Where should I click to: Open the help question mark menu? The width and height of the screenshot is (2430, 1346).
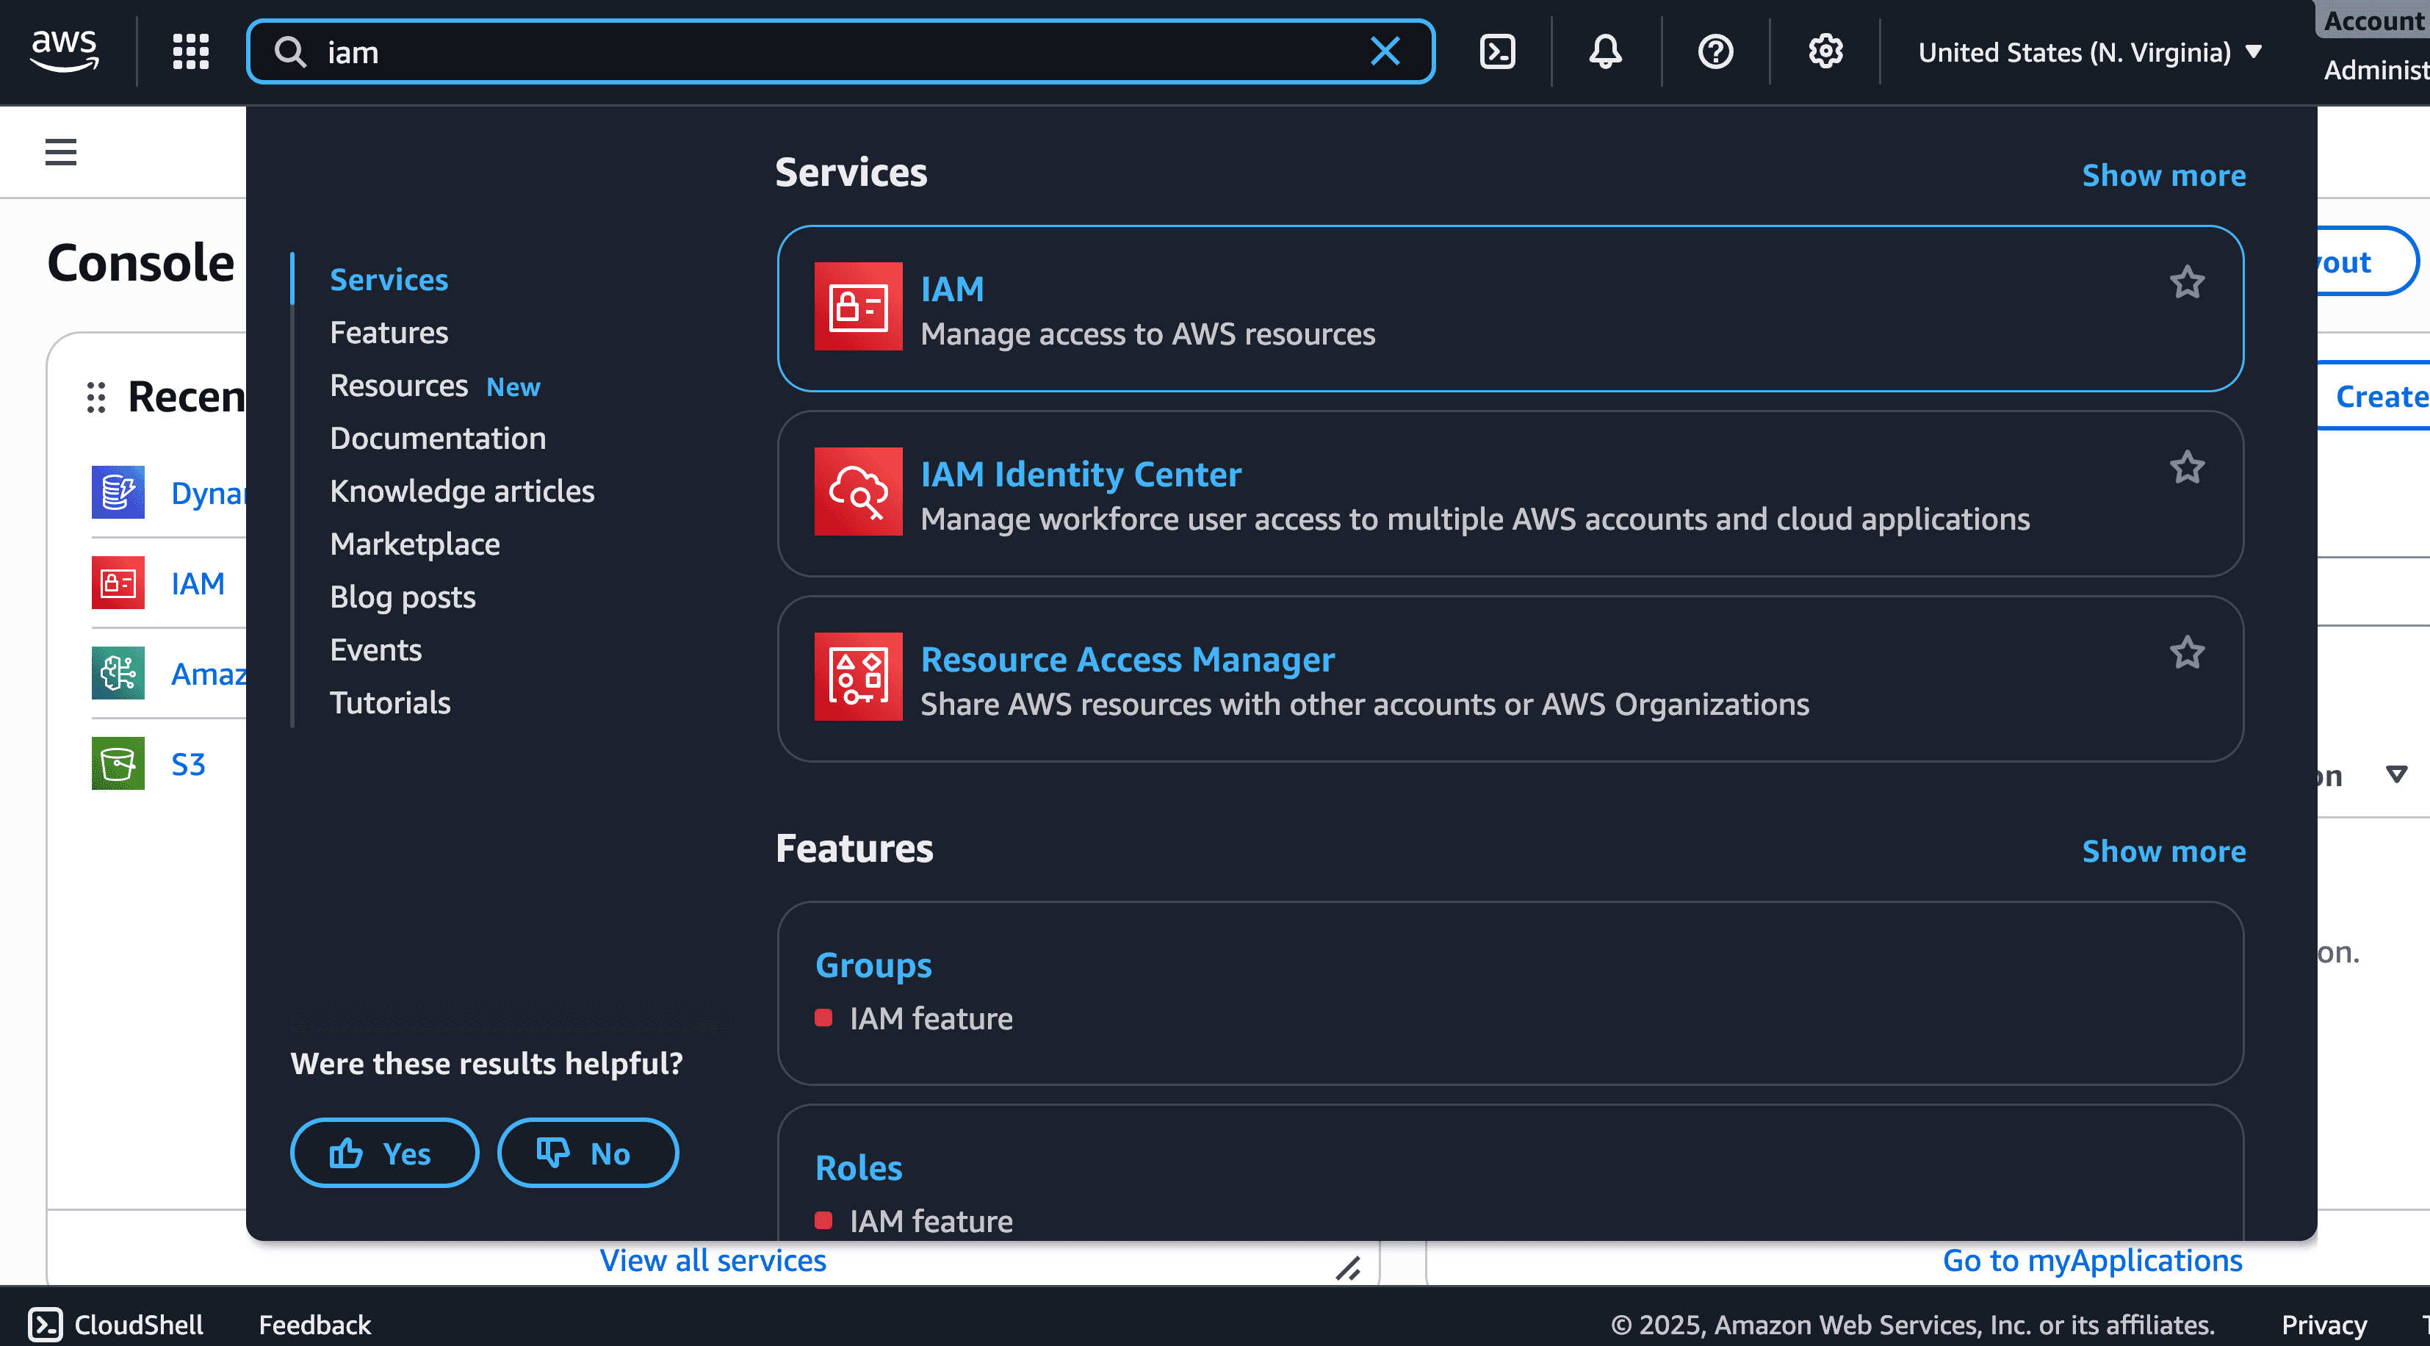click(x=1715, y=52)
